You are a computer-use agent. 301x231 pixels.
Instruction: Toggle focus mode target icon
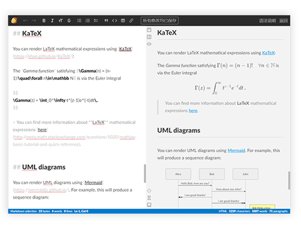(149, 191)
